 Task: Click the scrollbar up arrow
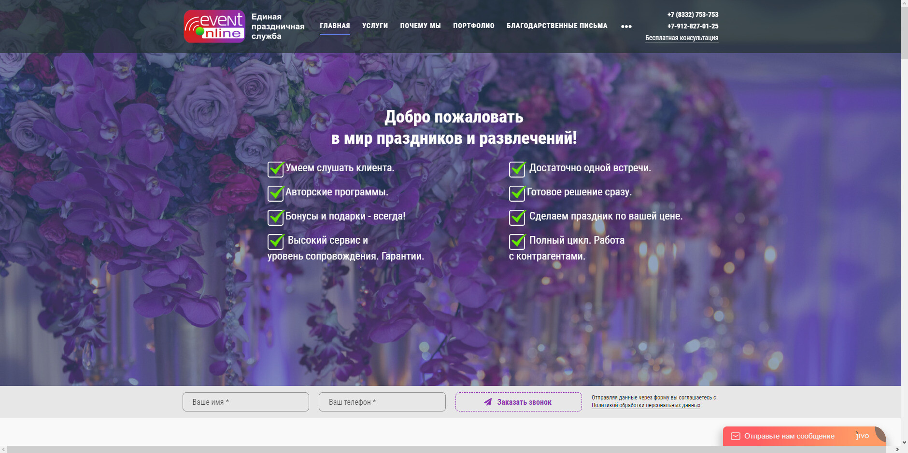coord(904,3)
